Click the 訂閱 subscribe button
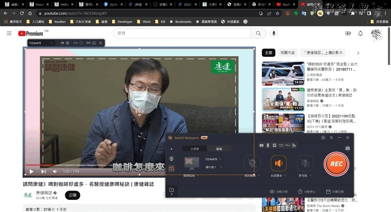 pyautogui.click(x=73, y=195)
